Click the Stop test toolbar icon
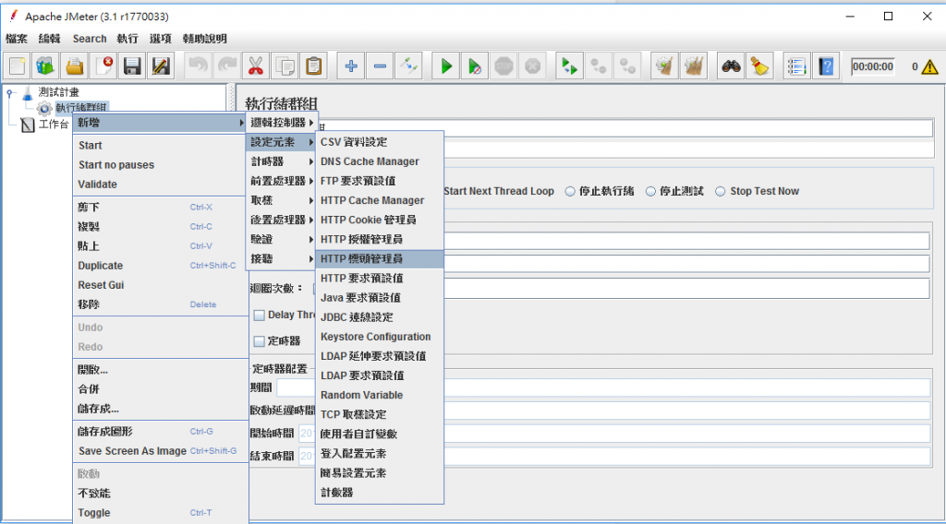 tap(503, 66)
